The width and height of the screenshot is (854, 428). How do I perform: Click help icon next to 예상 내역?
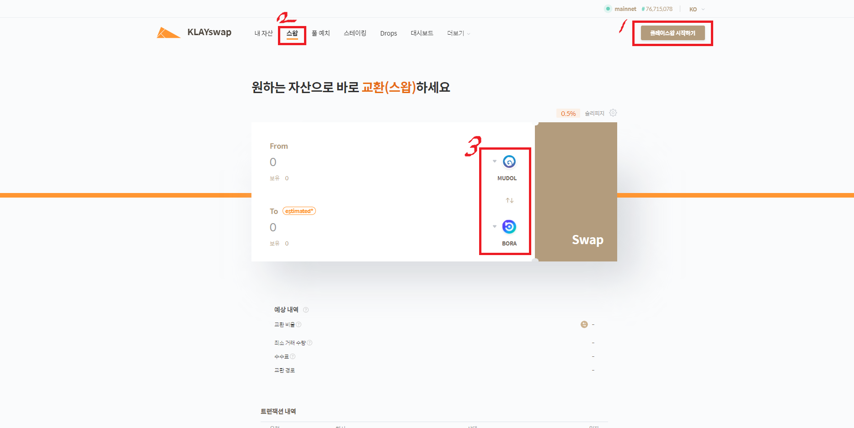click(306, 310)
